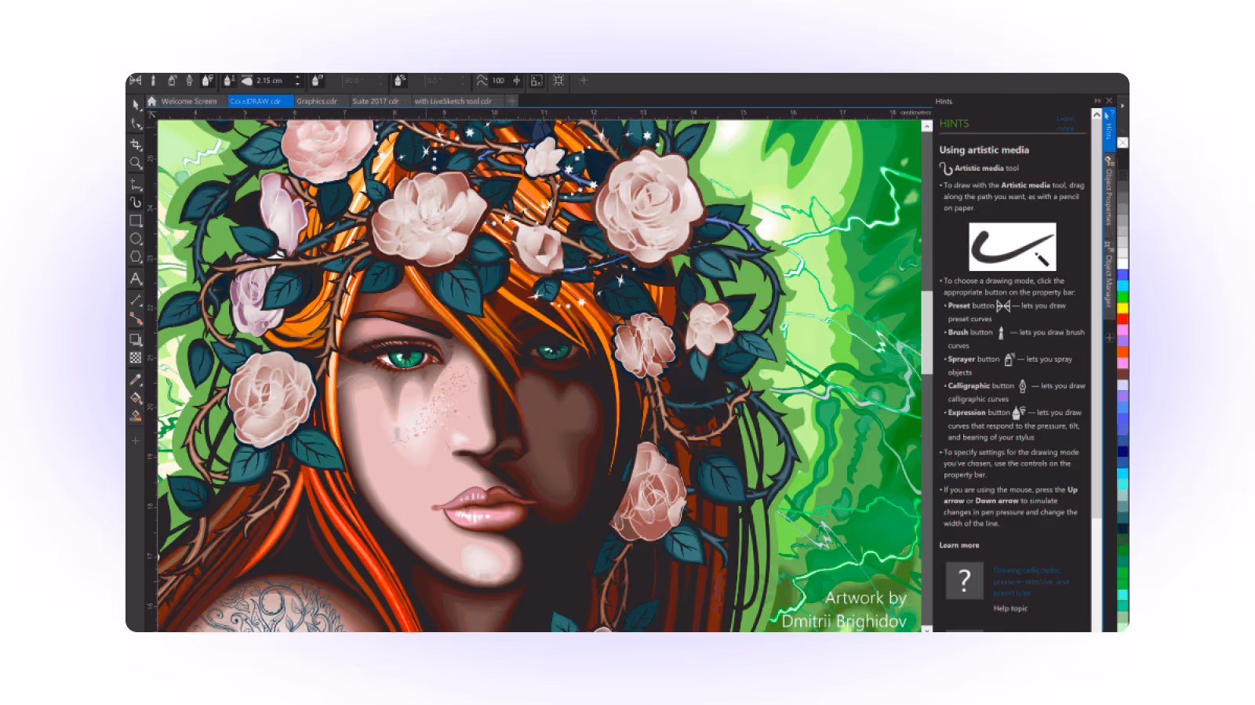This screenshot has height=705, width=1255.
Task: Close the Hints docker
Action: tap(1109, 101)
